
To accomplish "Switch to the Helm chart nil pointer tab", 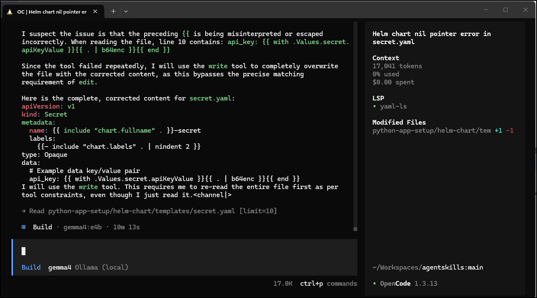I will point(52,11).
